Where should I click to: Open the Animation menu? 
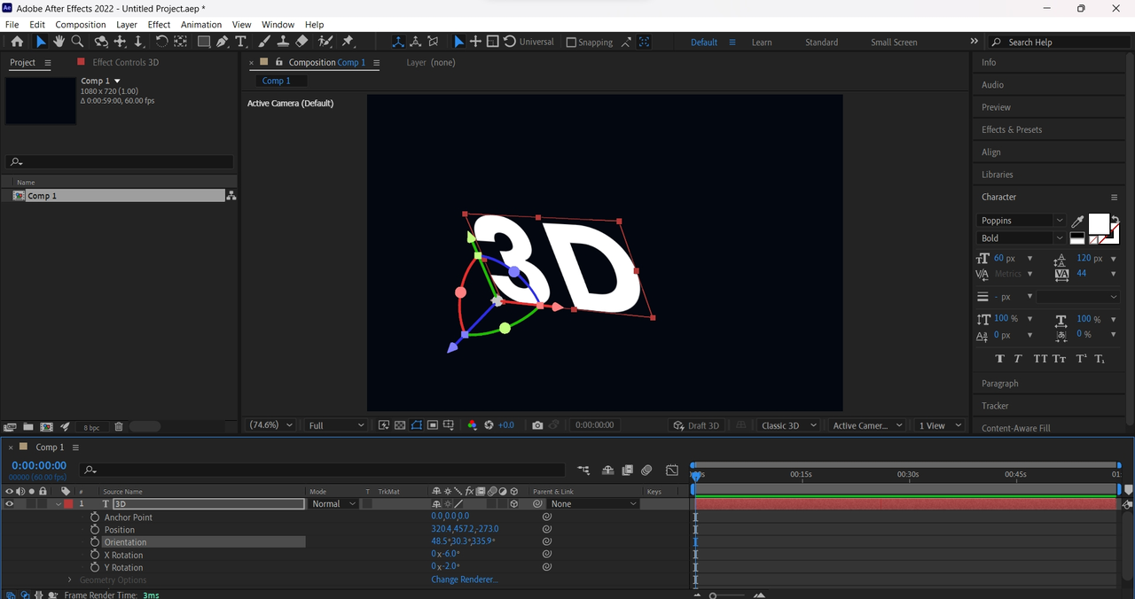coord(201,25)
